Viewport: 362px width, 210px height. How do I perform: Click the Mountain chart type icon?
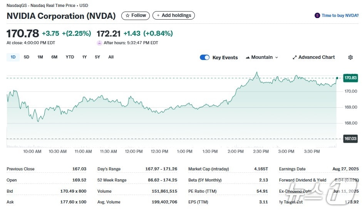[x=247, y=57]
